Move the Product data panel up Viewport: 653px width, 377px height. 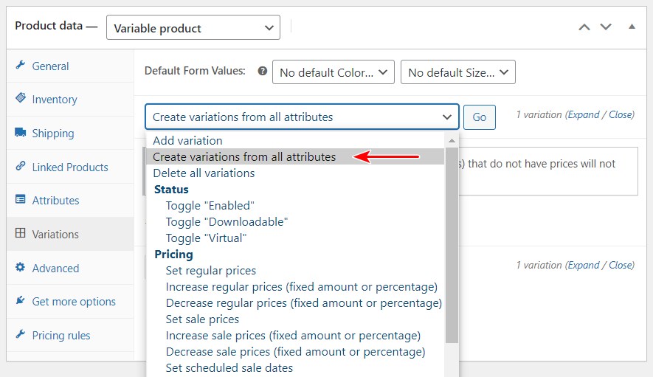click(584, 27)
